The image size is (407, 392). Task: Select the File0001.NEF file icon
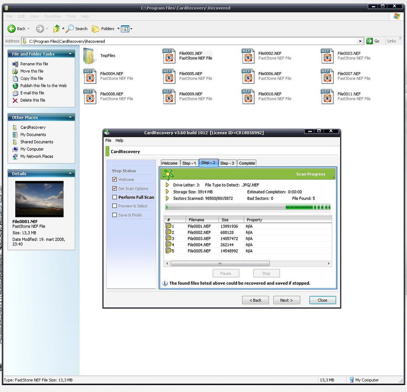tap(169, 56)
